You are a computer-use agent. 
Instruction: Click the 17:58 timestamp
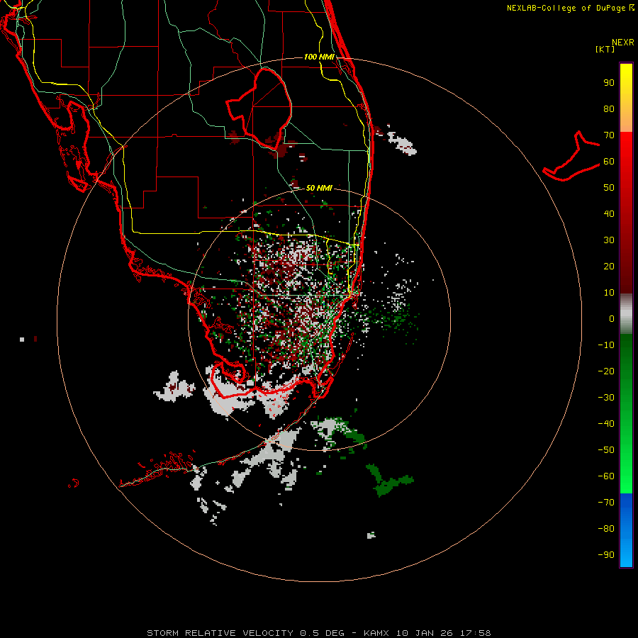point(475,633)
